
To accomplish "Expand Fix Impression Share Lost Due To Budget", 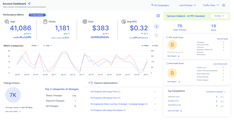I will (x=123, y=104).
